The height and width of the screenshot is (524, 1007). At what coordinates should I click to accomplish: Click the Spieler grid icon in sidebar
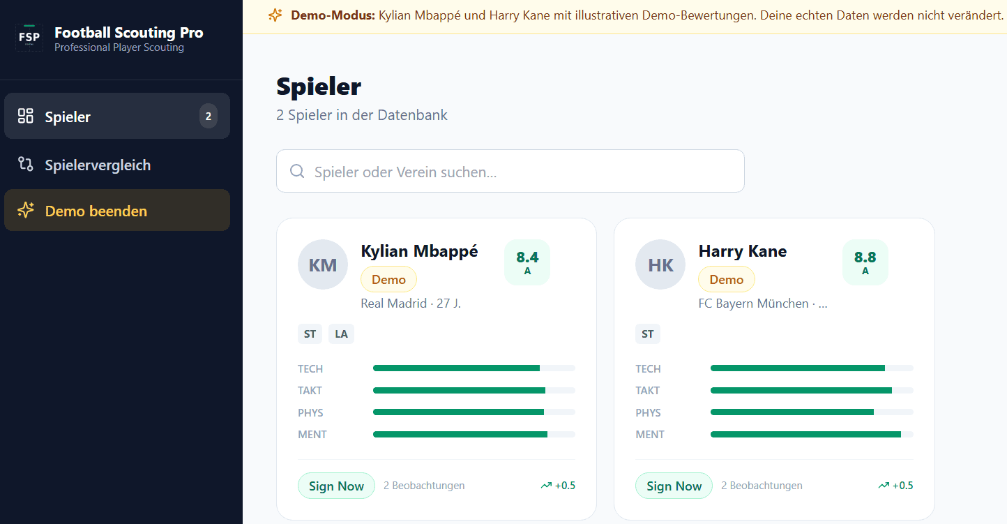click(x=26, y=116)
